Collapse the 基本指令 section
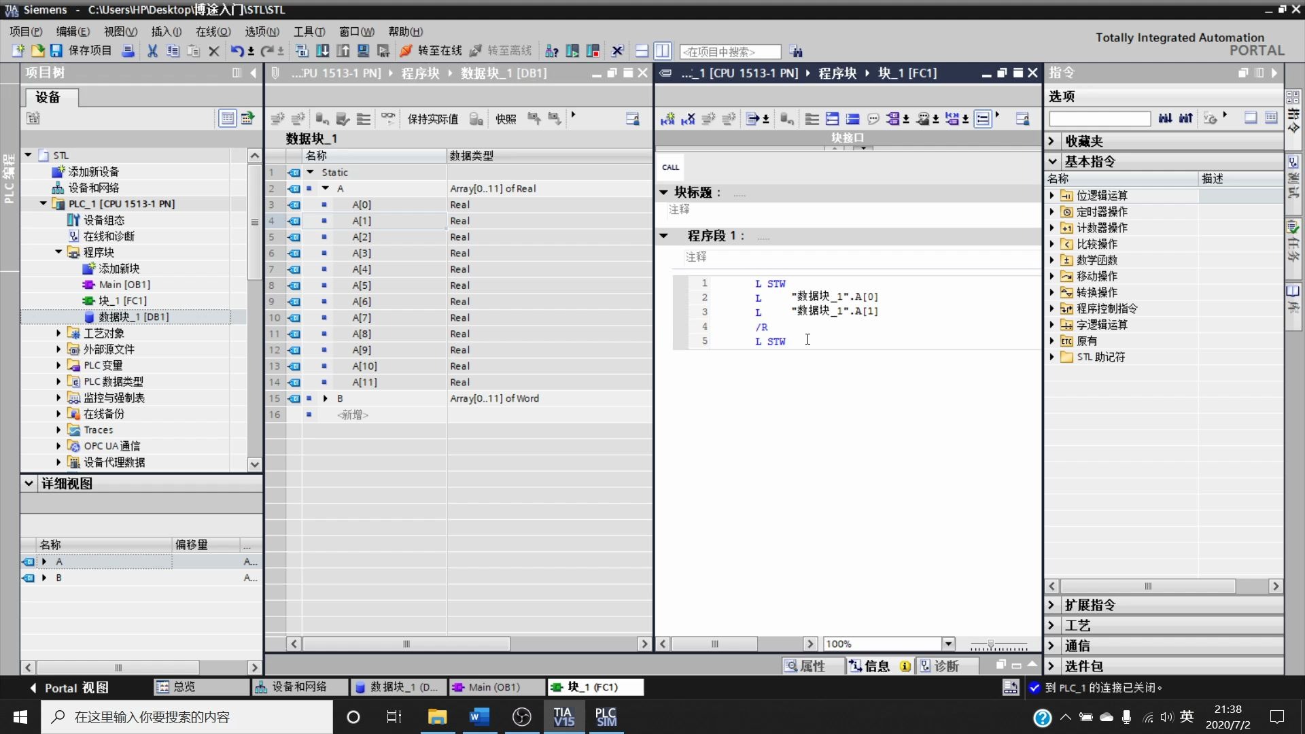Screen dimensions: 1305x734 (x=1052, y=162)
